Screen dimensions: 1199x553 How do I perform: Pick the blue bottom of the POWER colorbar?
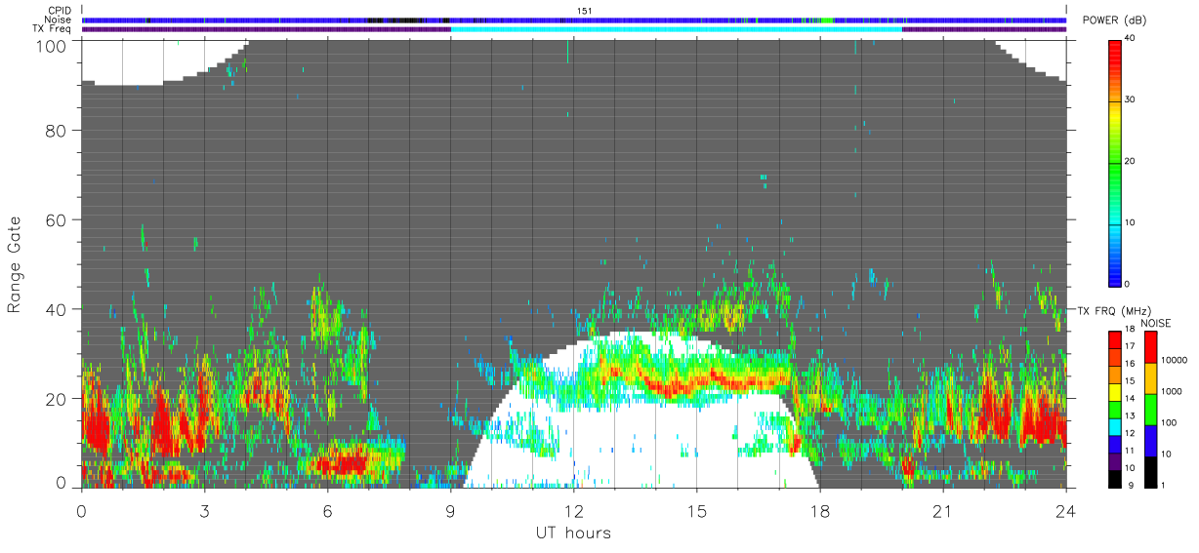click(x=1114, y=273)
